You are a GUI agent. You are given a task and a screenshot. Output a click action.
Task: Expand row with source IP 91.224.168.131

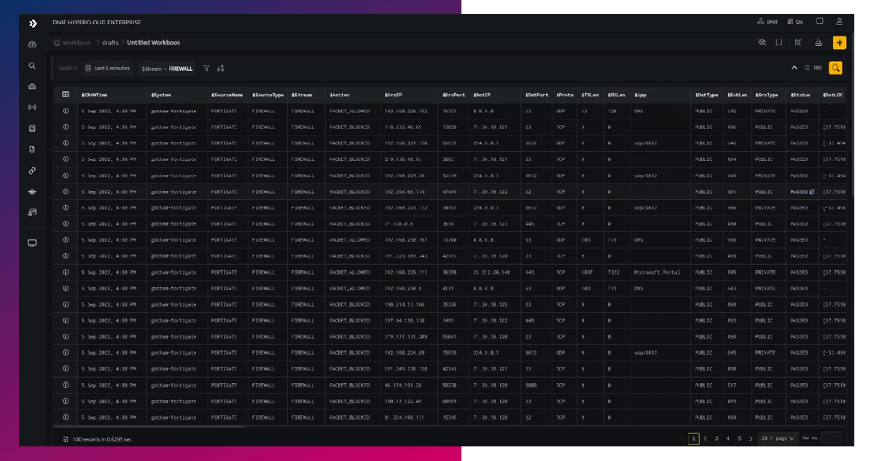tap(66, 417)
